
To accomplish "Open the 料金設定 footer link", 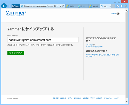I will tap(63, 98).
